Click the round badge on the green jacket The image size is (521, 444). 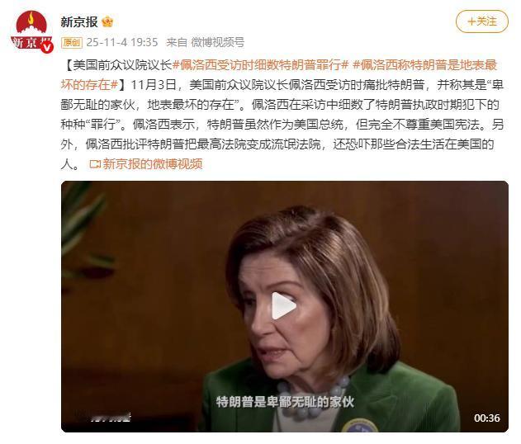pyautogui.click(x=359, y=425)
